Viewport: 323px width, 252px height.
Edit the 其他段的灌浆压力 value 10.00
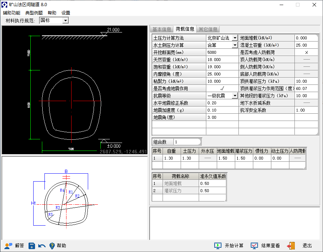(x=306, y=96)
